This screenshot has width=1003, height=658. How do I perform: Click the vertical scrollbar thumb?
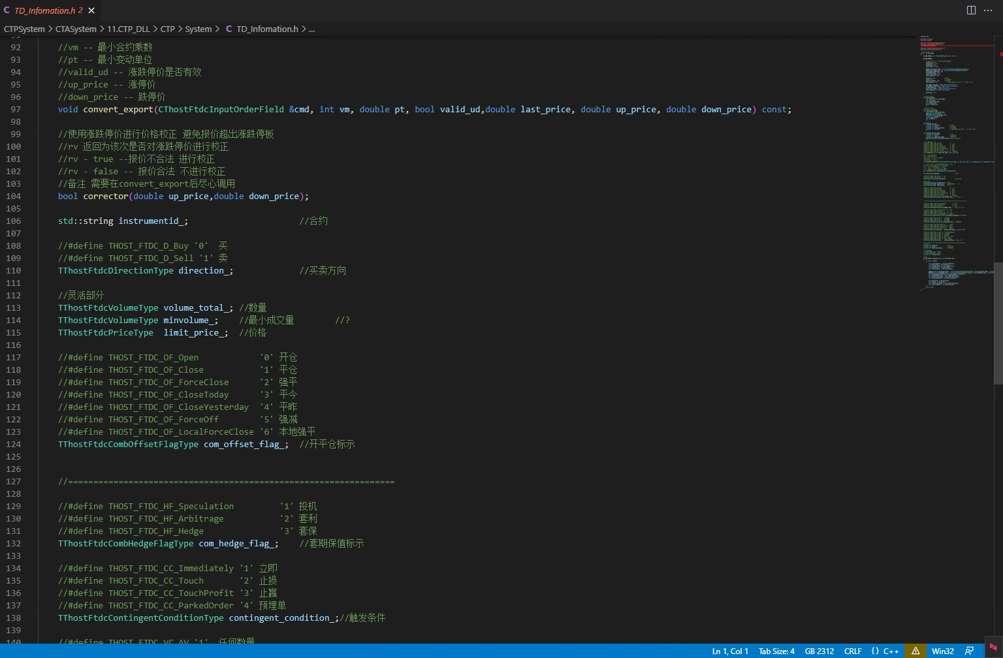point(998,323)
